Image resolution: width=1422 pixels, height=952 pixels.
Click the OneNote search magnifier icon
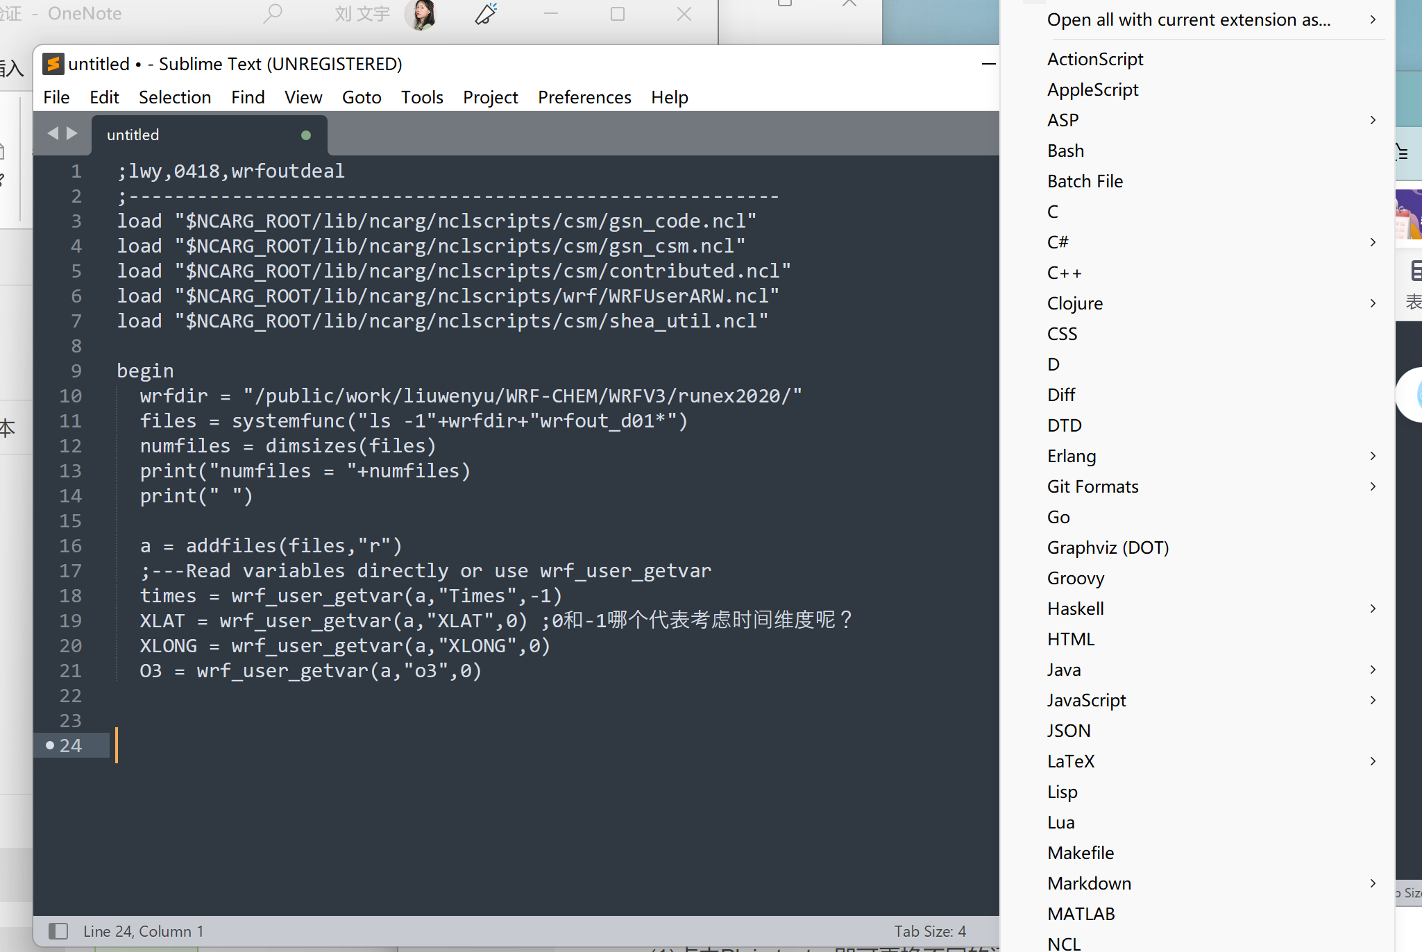pos(273,13)
